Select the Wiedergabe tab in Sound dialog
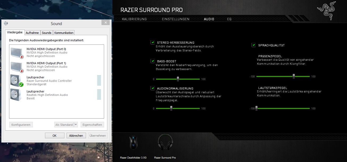 [15, 32]
